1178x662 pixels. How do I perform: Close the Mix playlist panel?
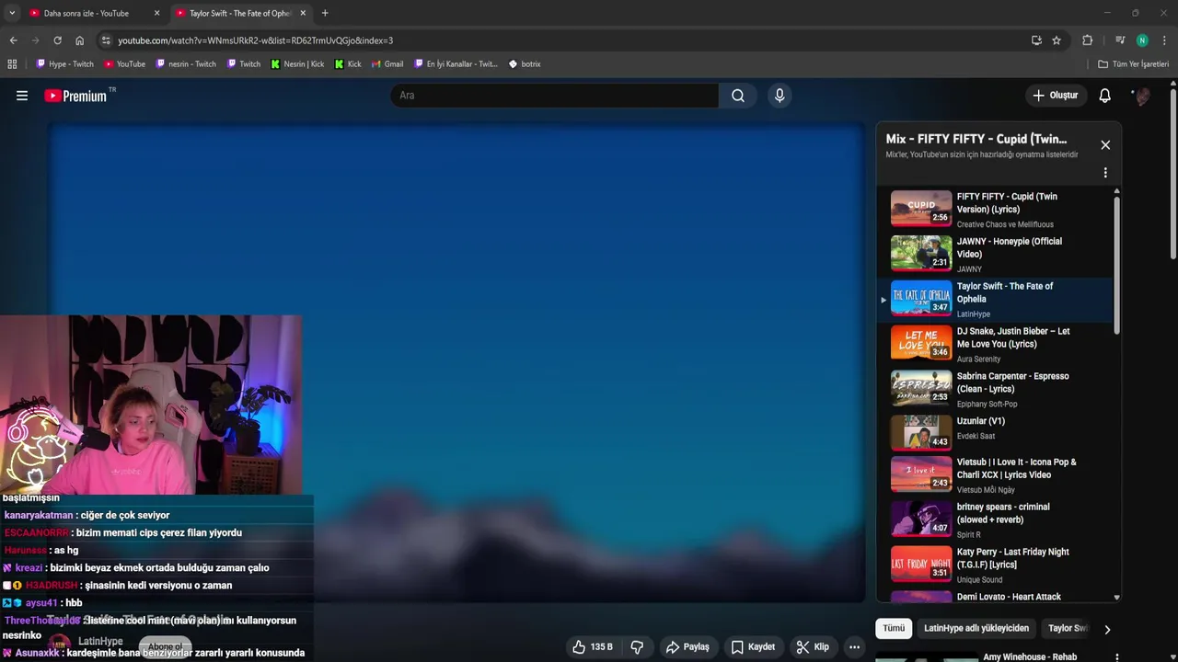click(x=1105, y=145)
